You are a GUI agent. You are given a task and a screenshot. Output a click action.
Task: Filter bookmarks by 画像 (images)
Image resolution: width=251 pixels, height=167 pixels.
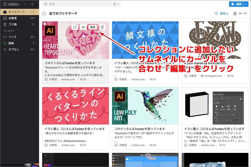(x=11, y=43)
